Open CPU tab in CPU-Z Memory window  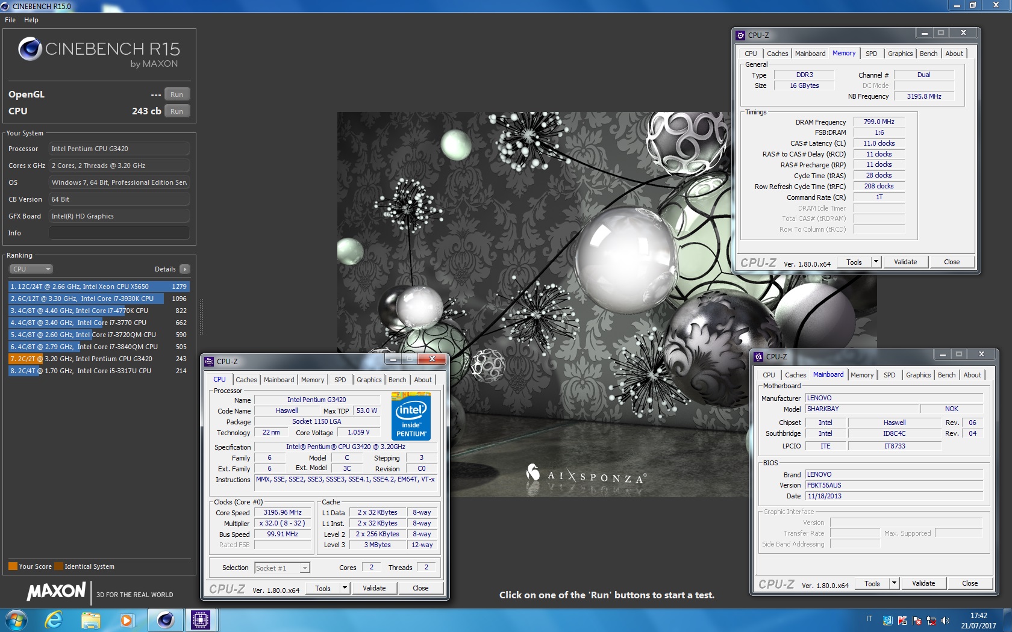tap(751, 54)
